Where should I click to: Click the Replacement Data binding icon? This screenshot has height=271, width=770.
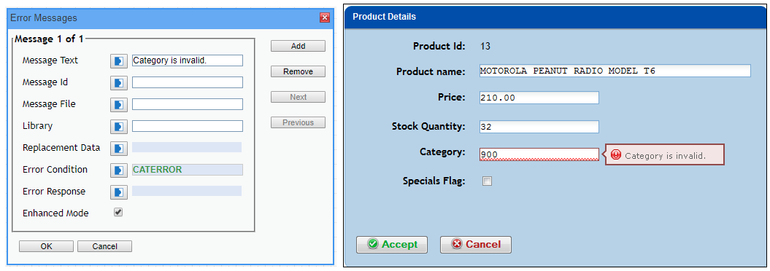pyautogui.click(x=118, y=148)
